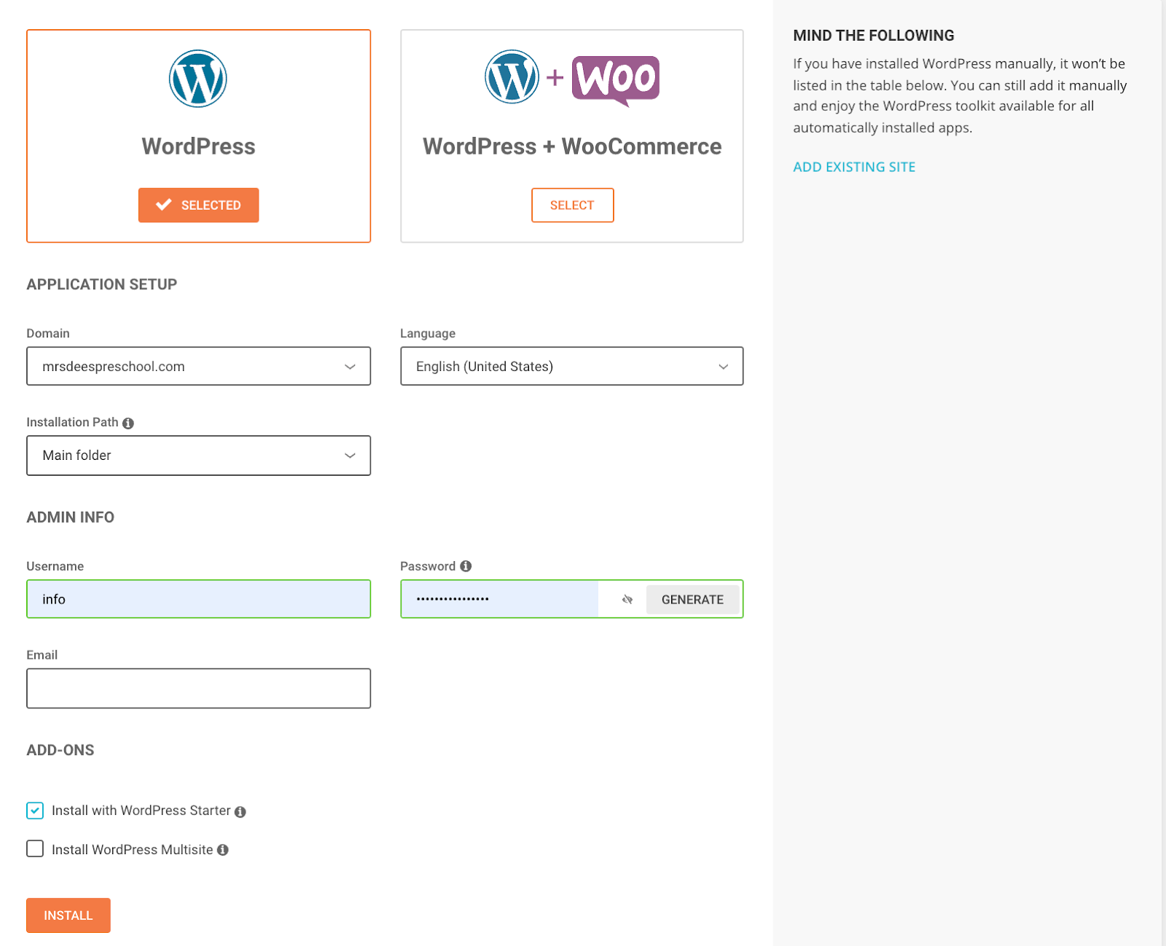This screenshot has width=1166, height=946.
Task: Show Installation Path info tooltip icon
Action: point(128,423)
